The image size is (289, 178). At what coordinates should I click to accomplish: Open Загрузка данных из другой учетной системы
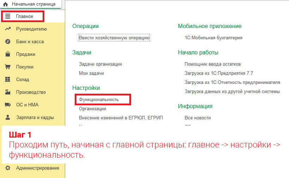[232, 91]
